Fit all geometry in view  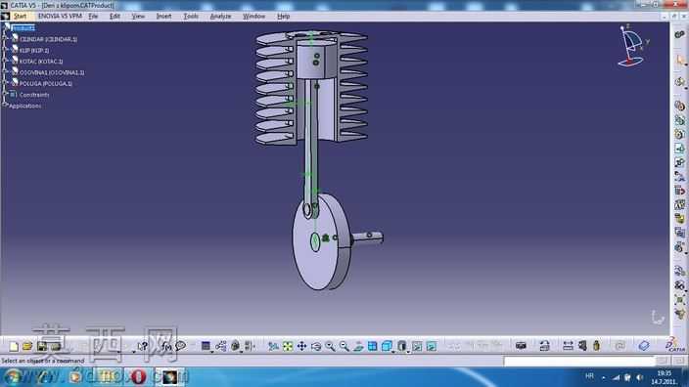point(288,347)
